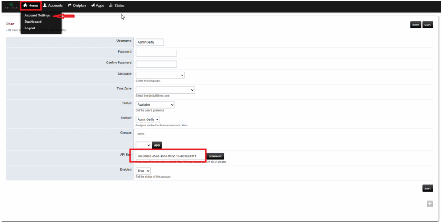Image resolution: width=443 pixels, height=222 pixels.
Task: Open the Language dropdown
Action: 160,75
